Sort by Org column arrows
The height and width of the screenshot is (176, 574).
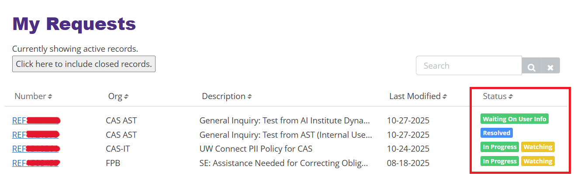126,96
